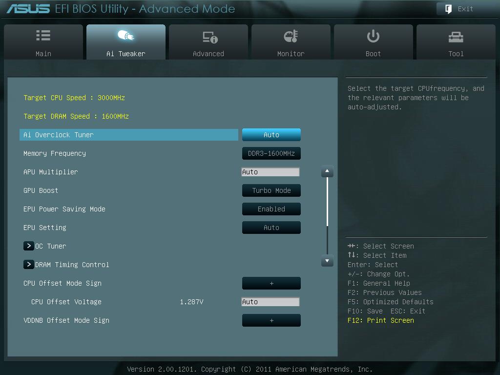Click the Ai Tweaker rocket icon
This screenshot has width=500, height=375.
point(125,35)
